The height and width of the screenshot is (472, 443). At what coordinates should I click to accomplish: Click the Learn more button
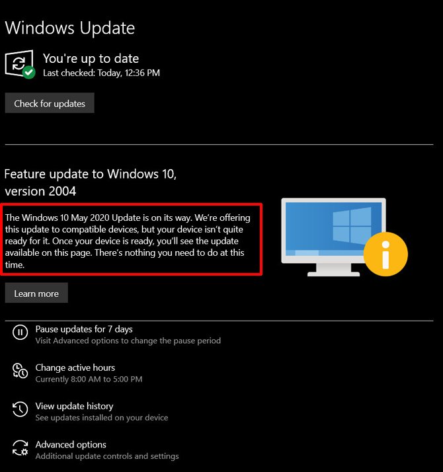[36, 293]
